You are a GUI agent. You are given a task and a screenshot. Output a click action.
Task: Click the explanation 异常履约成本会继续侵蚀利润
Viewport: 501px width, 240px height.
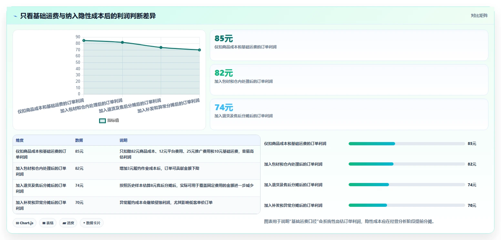[x=166, y=202]
